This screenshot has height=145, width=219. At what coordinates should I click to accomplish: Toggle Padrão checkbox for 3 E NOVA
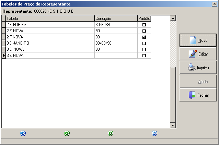144,56
